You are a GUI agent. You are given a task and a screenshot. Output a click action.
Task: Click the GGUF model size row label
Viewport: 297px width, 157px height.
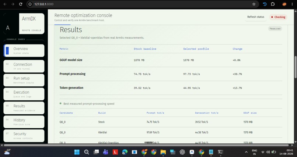71,60
